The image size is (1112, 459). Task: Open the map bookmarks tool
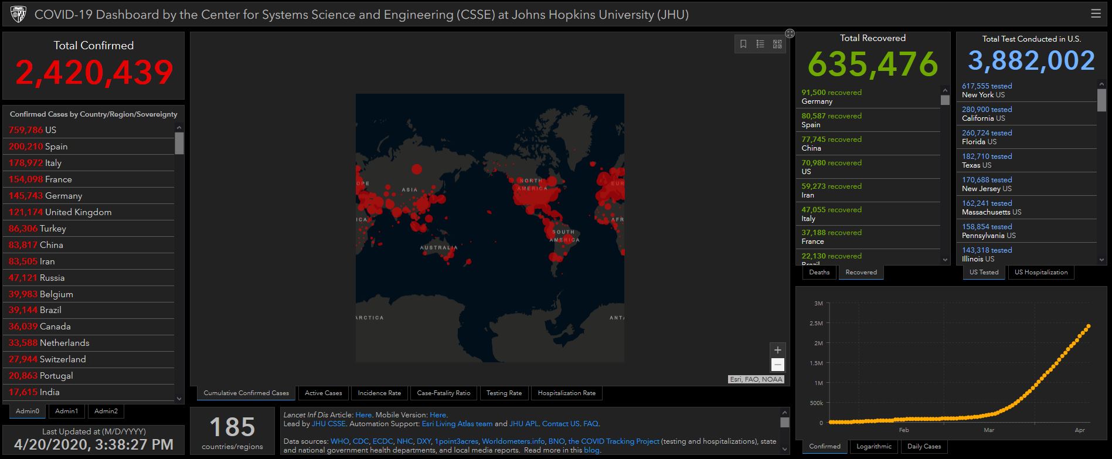click(743, 44)
